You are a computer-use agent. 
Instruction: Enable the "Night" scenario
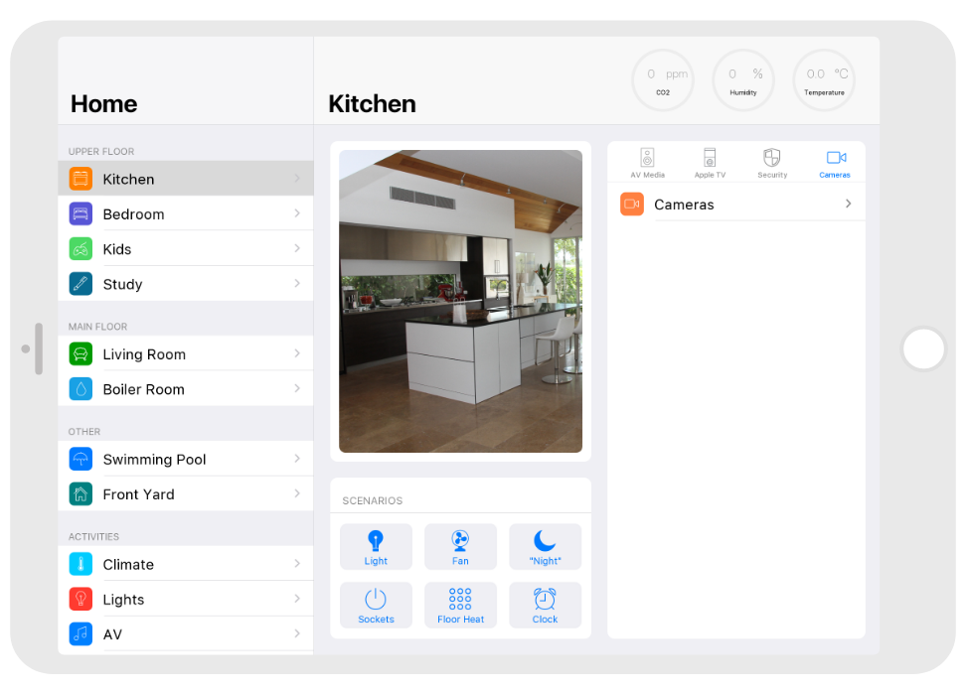pyautogui.click(x=545, y=547)
